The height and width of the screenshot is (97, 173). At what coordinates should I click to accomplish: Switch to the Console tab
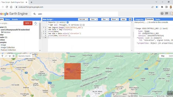pos(149,19)
